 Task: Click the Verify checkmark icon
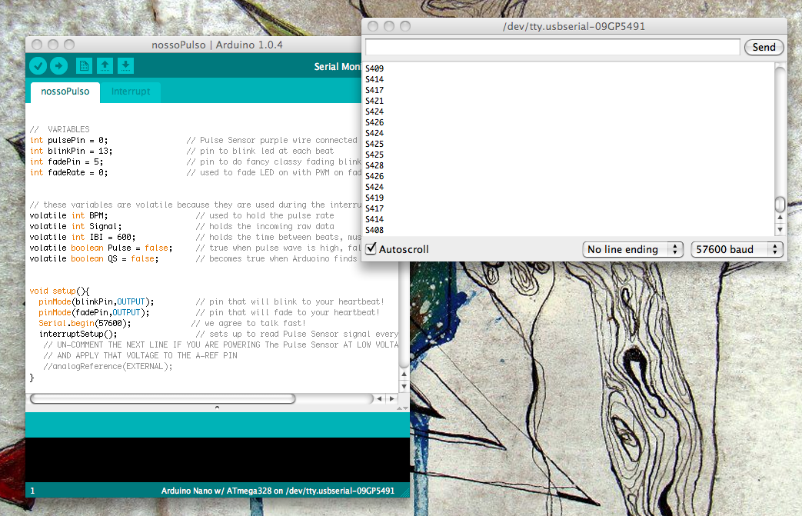38,66
